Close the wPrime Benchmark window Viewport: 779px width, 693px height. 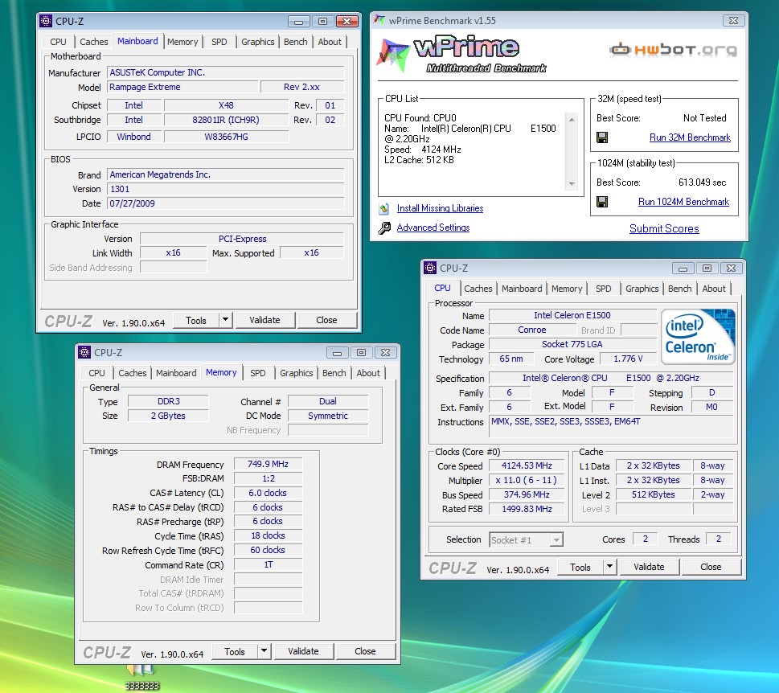click(733, 20)
